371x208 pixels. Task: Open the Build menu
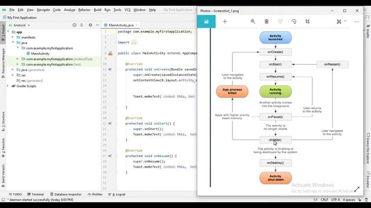pos(97,10)
